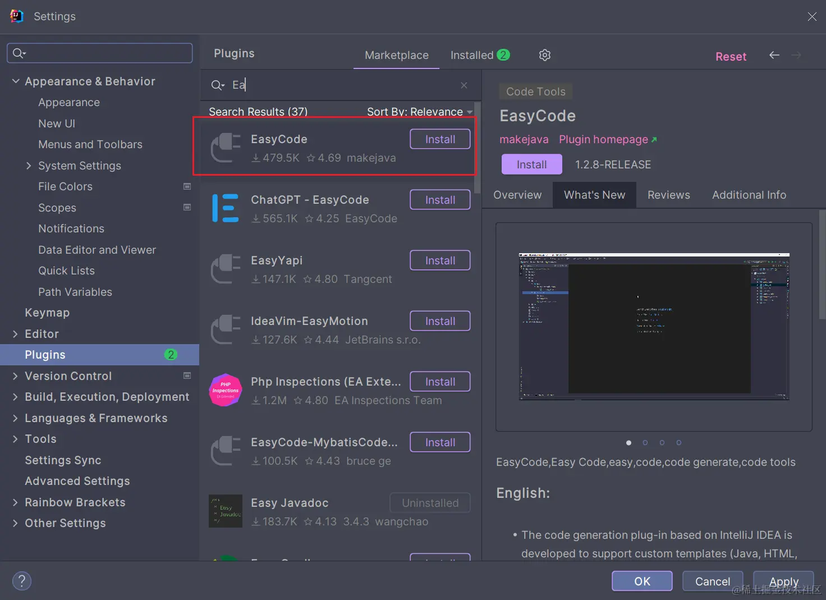826x600 pixels.
Task: Install the EasyYapi plugin
Action: [x=440, y=260]
